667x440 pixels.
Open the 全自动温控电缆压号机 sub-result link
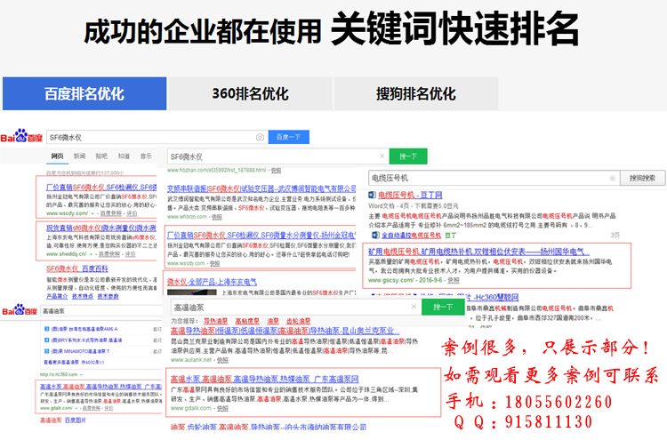pos(411,235)
